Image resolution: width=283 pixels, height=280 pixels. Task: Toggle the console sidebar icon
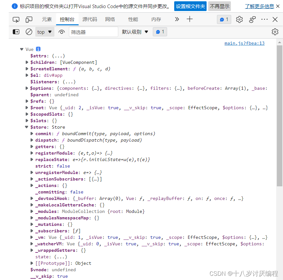(16, 32)
